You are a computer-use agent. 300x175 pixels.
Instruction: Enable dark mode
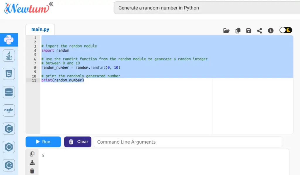click(286, 30)
